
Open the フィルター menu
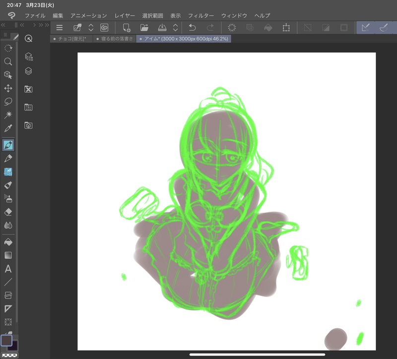(201, 16)
